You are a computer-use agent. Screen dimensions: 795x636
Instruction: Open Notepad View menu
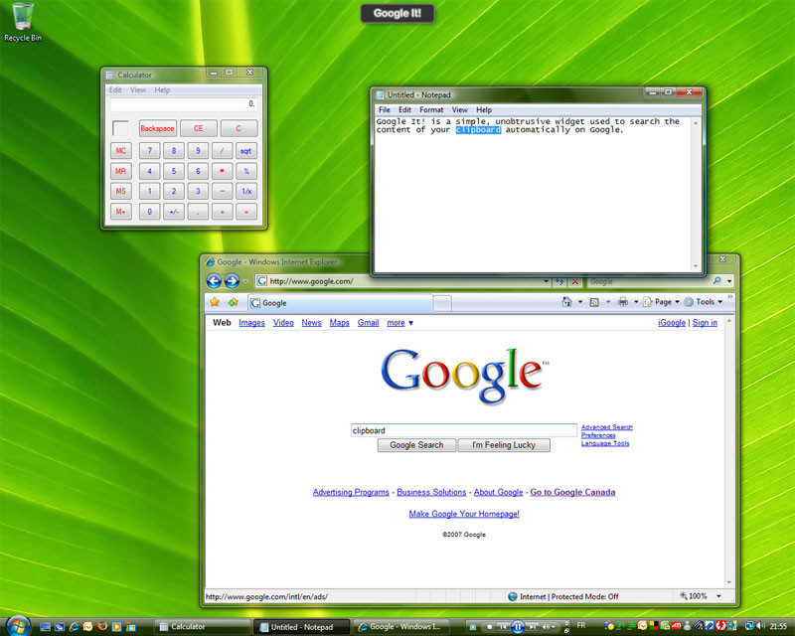(x=460, y=109)
